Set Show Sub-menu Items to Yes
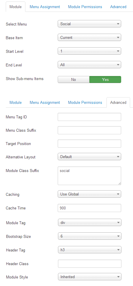The image size is (133, 286). tap(105, 79)
